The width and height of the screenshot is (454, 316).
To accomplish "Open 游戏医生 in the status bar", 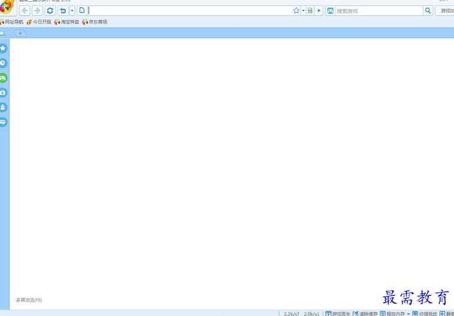I will pyautogui.click(x=338, y=314).
